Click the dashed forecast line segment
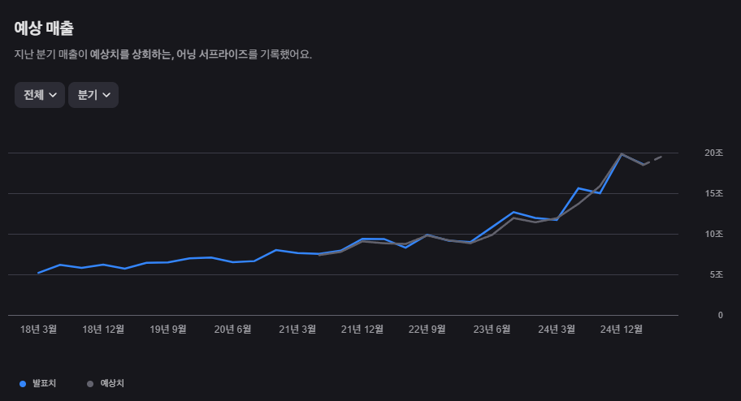 point(653,160)
